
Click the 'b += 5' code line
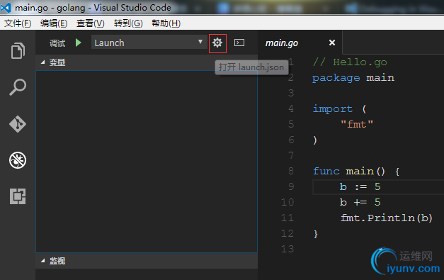tap(360, 202)
